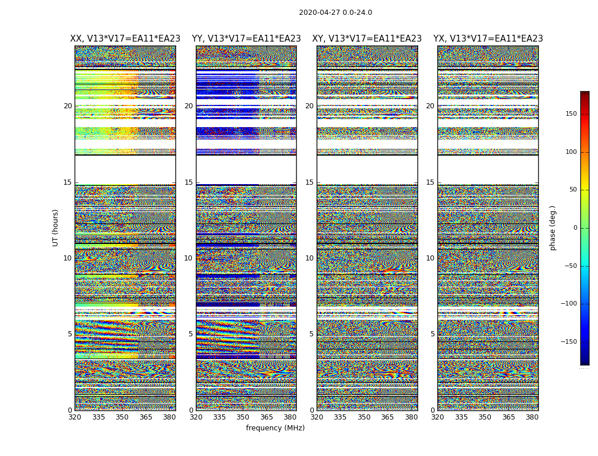The image size is (598, 456).
Task: Click the 20 hour tick of YX panel
Action: pos(431,106)
